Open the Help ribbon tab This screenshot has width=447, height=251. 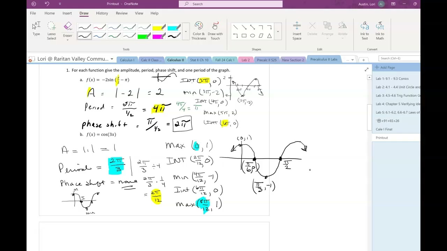tap(154, 13)
